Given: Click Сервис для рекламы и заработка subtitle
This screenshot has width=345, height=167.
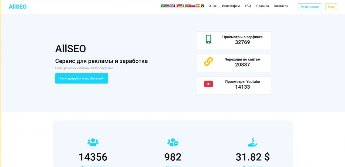Looking at the screenshot, I should [x=102, y=61].
